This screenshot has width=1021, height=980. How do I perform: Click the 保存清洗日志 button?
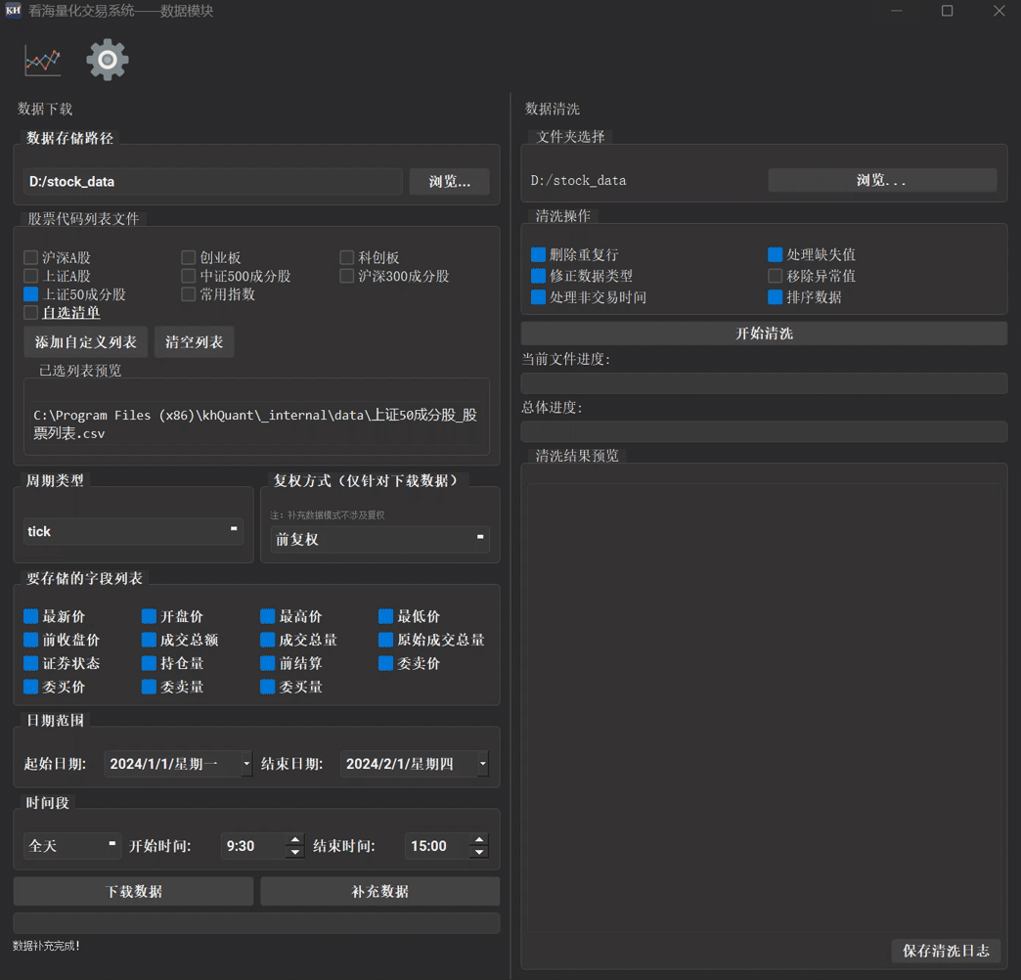coord(945,951)
